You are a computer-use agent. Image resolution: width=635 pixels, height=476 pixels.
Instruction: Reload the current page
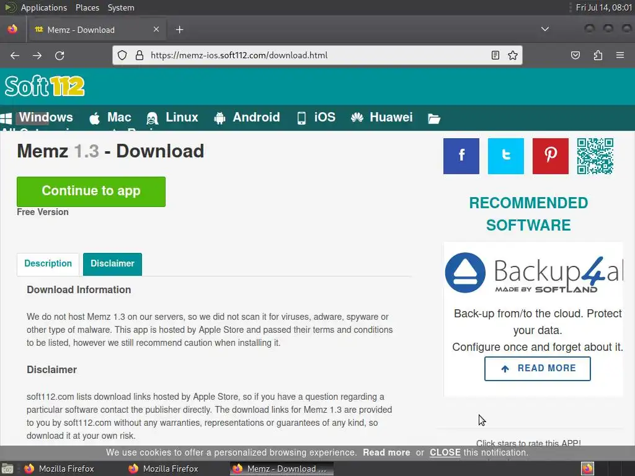pyautogui.click(x=60, y=55)
